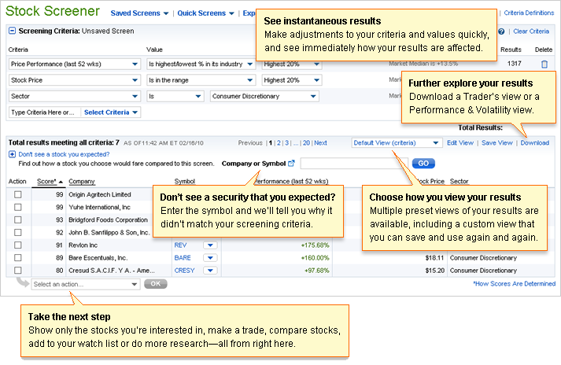Viewport: 561px width, 365px height.
Task: Select the Revlon Inc row checkbox
Action: point(17,245)
